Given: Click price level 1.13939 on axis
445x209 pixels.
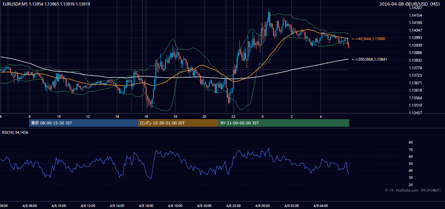Looking at the screenshot, I should (415, 45).
